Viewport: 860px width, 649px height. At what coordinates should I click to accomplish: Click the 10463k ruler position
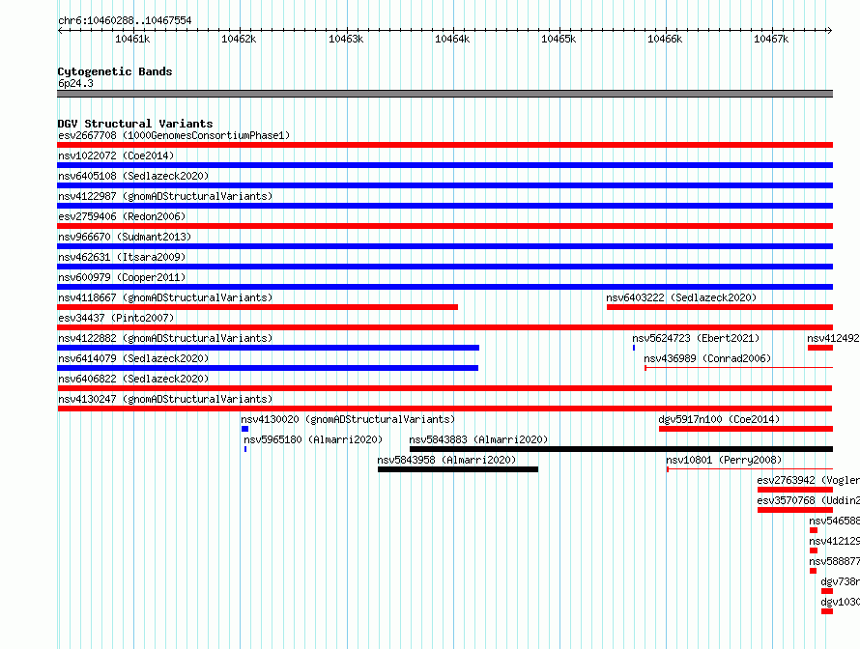click(346, 39)
